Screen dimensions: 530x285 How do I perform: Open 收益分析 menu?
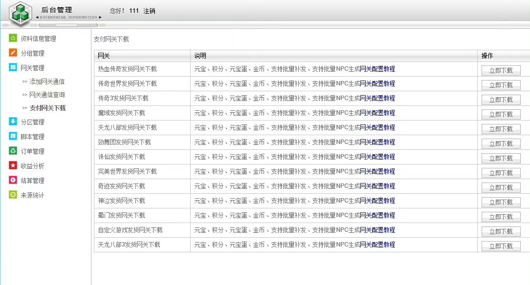(x=32, y=166)
